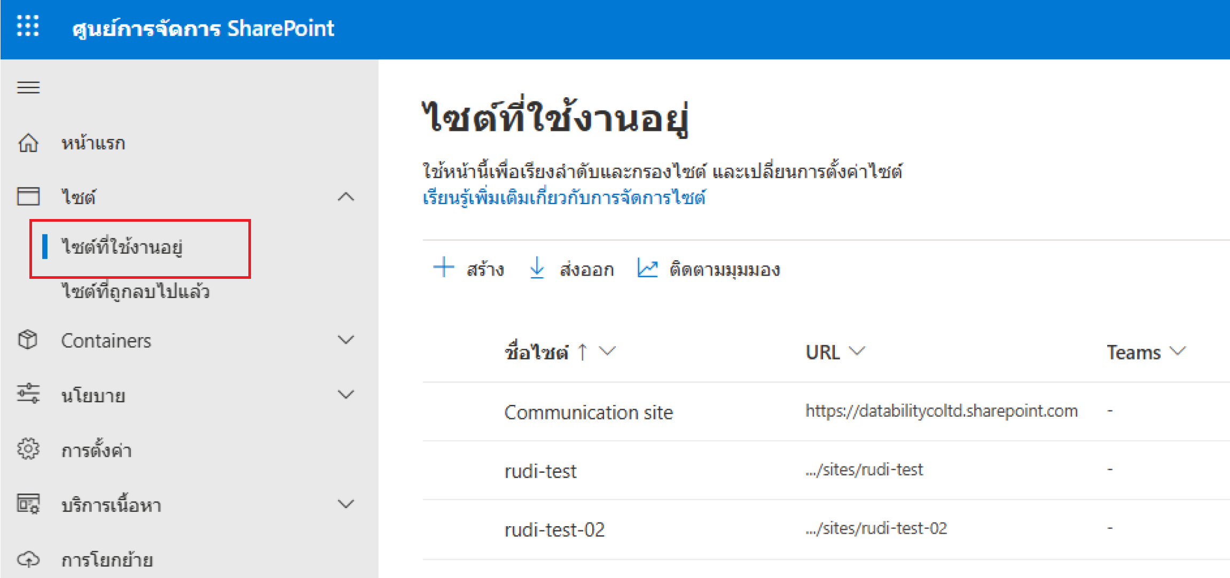Expand the นโยบาย section chevron
The height and width of the screenshot is (578, 1230).
tap(346, 394)
